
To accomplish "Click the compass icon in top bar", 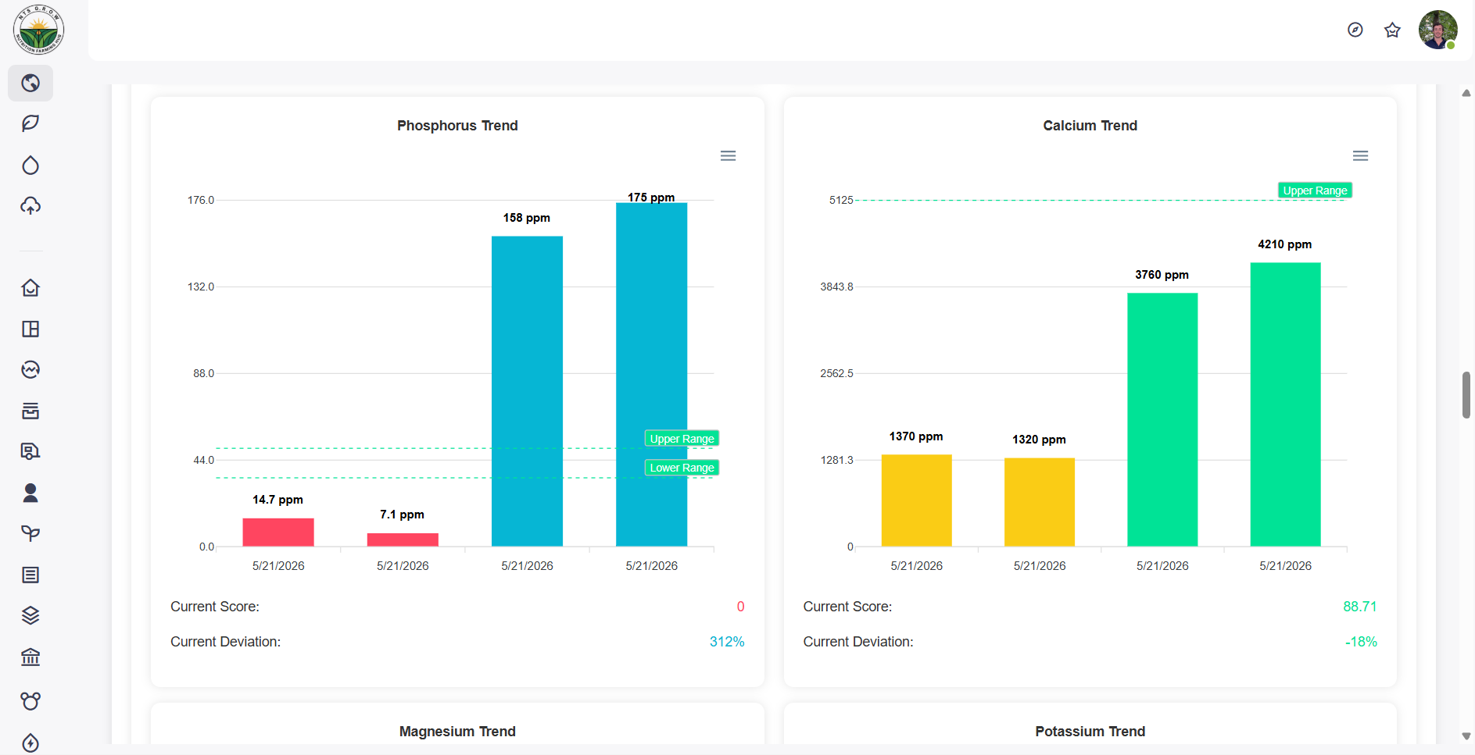I will (x=1355, y=30).
